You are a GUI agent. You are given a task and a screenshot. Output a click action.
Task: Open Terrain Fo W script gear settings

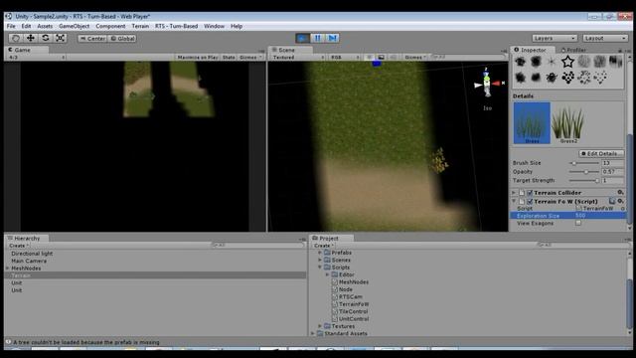pos(620,201)
